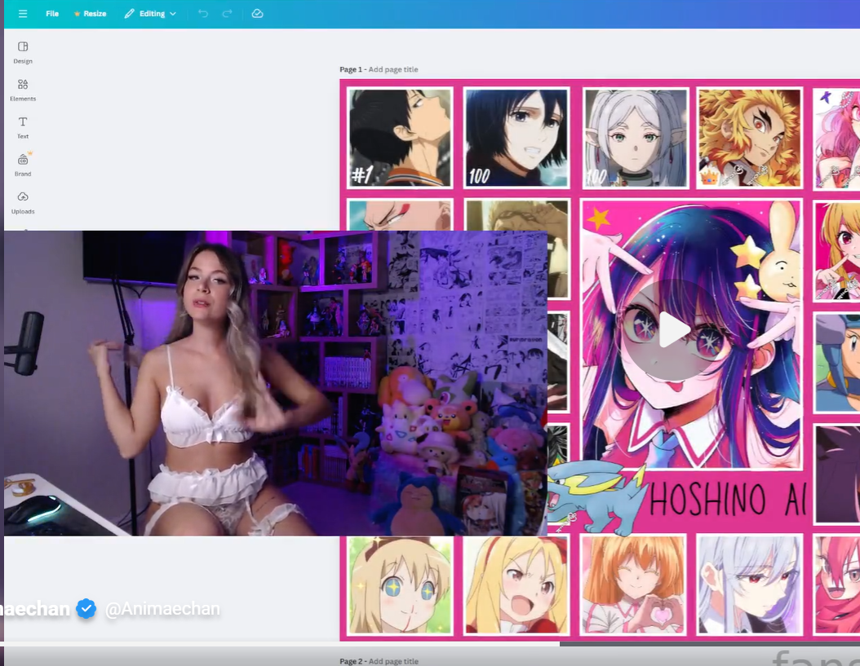Select the #1 volleyball character thumbnail
860x666 pixels.
[x=400, y=138]
